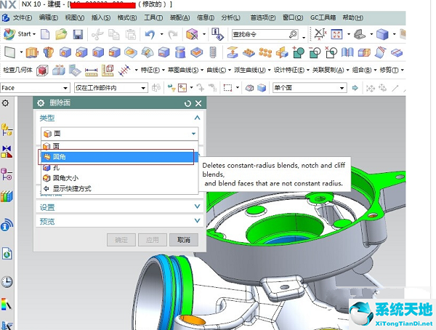Open the 关联复制(A) toolbar dropdown
This screenshot has width=436, height=330.
click(331, 70)
